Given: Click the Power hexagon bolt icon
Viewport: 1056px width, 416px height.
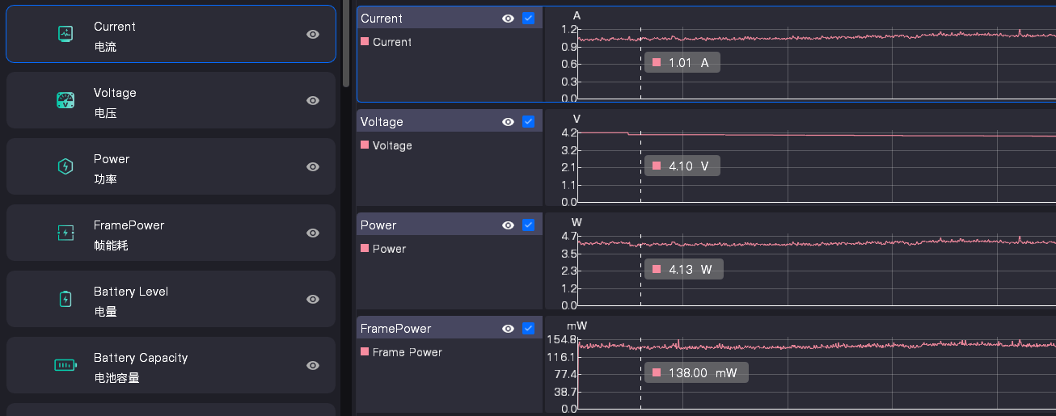Looking at the screenshot, I should [65, 166].
